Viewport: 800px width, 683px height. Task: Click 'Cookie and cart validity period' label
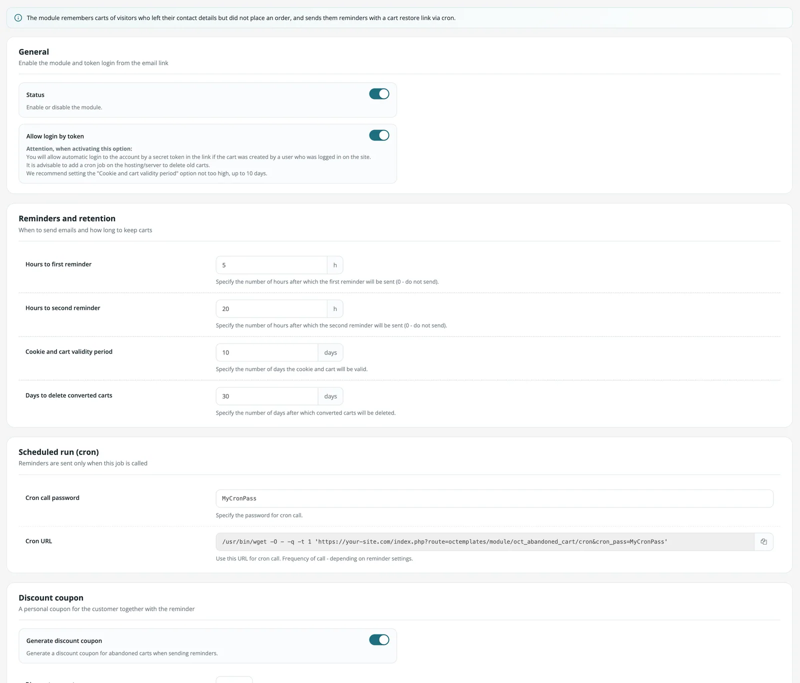coord(69,352)
